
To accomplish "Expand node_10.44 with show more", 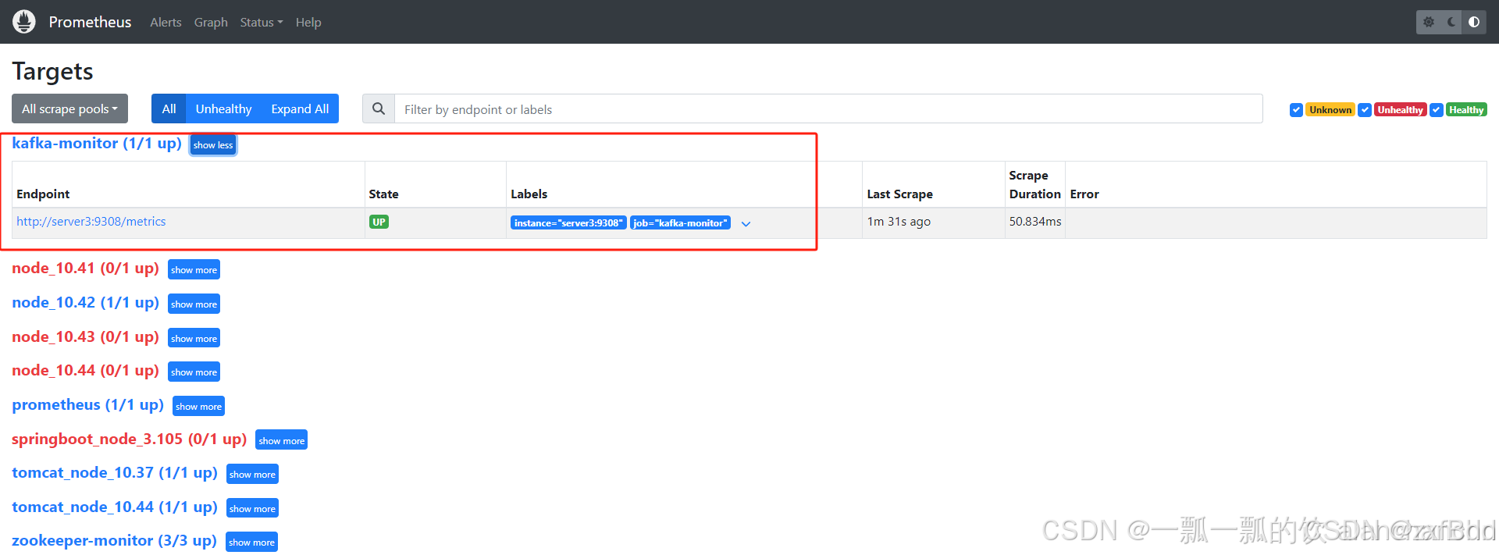I will click(x=194, y=372).
